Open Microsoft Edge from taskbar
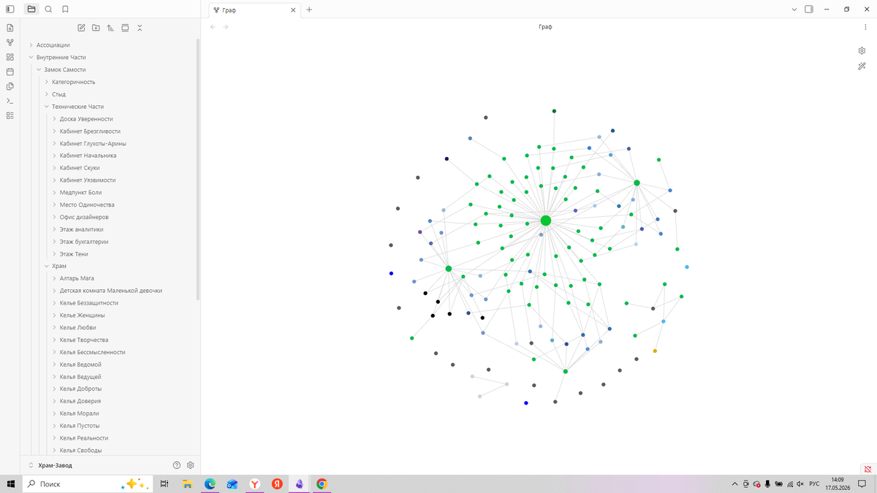877x493 pixels. pyautogui.click(x=210, y=484)
